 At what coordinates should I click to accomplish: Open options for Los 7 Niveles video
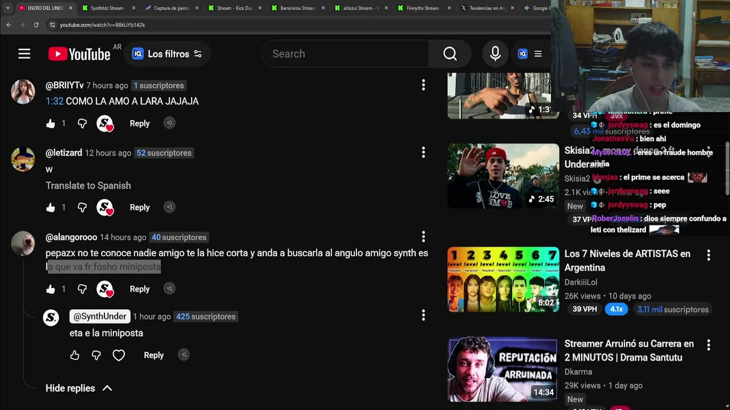(x=708, y=255)
